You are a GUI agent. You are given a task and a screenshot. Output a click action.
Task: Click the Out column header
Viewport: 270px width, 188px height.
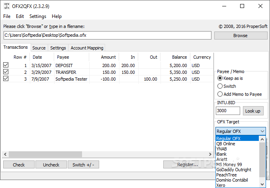149,57
